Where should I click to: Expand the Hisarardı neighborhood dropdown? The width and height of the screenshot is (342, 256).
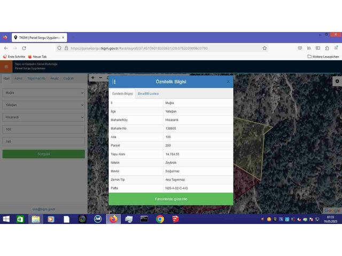click(x=43, y=117)
